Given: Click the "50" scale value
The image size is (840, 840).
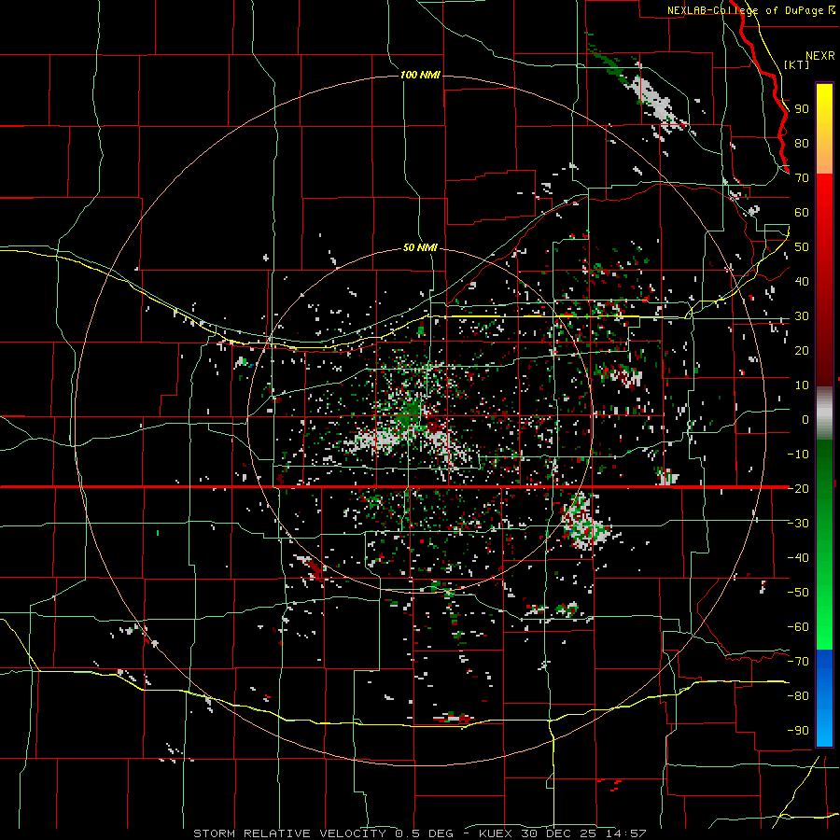Looking at the screenshot, I should (802, 247).
